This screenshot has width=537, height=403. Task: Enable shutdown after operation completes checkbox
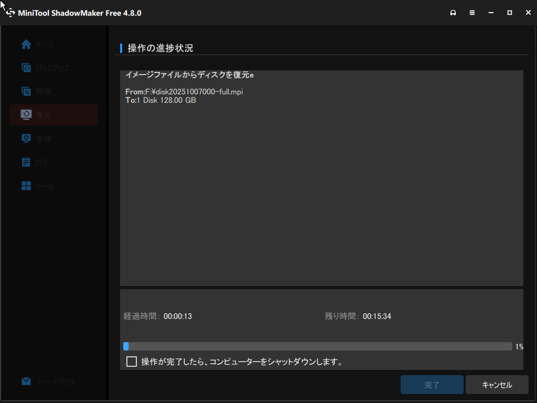click(132, 362)
